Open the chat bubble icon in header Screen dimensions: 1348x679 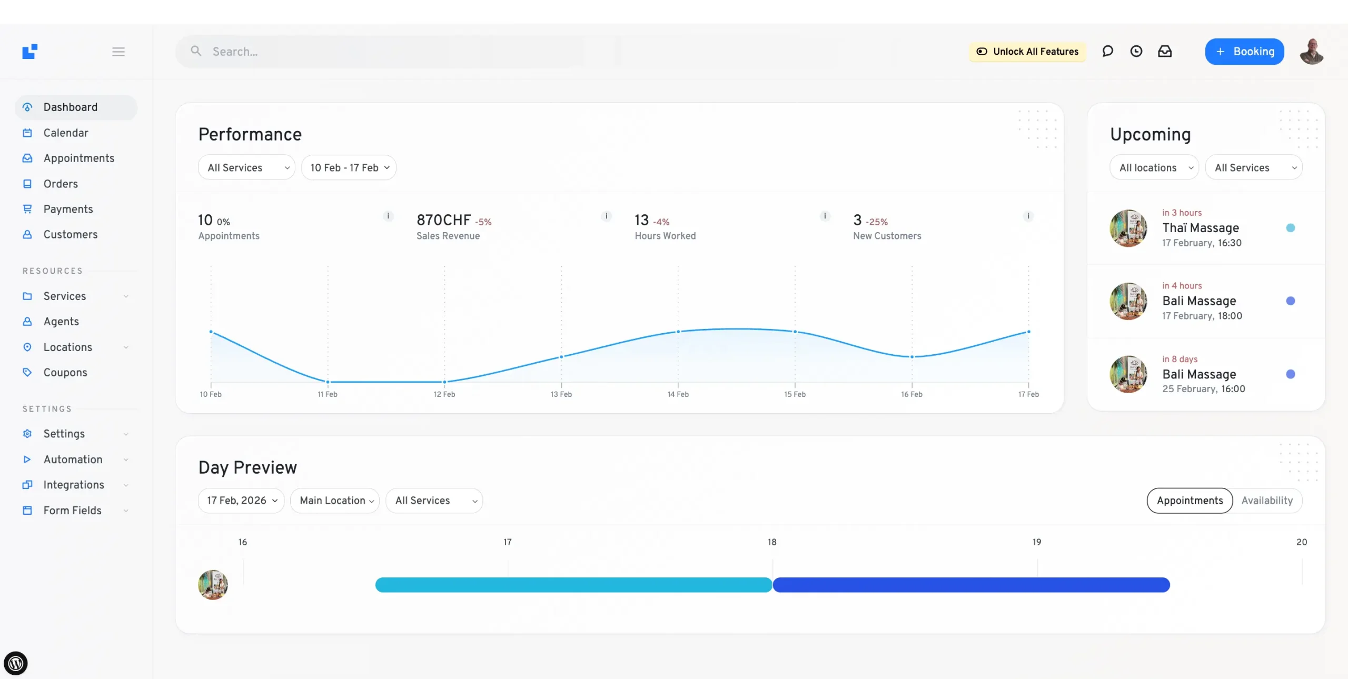click(1107, 51)
